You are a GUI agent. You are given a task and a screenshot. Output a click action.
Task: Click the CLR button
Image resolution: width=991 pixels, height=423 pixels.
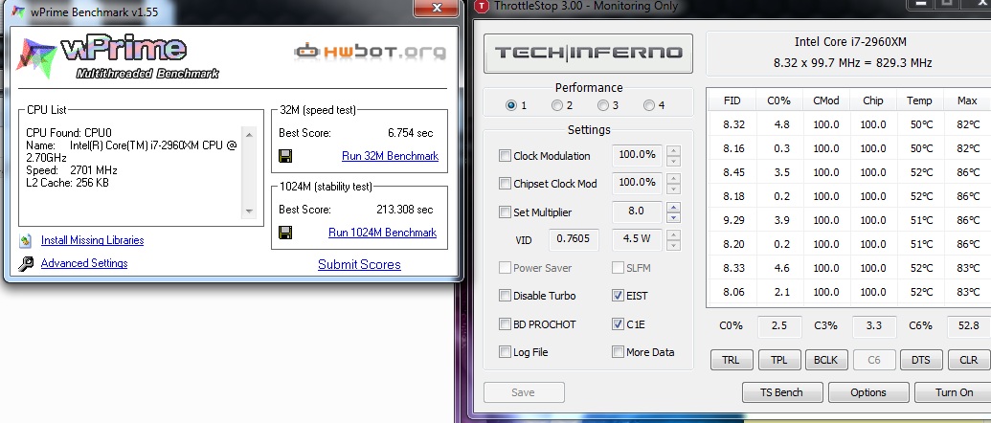coord(968,360)
